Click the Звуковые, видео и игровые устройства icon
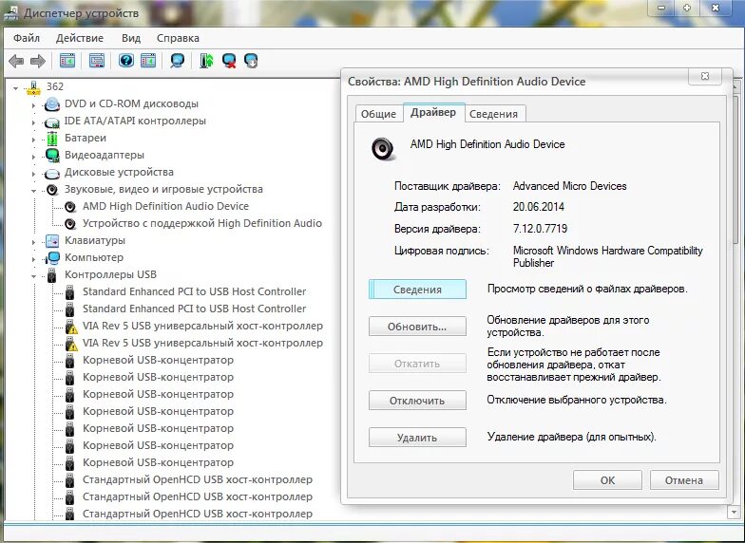 [x=51, y=190]
